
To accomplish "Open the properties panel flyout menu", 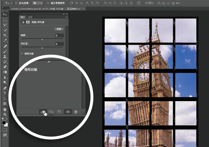I will [x=67, y=17].
